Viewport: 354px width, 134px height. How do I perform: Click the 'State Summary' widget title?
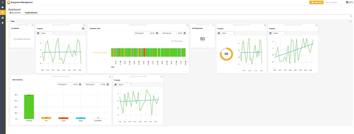click(x=17, y=80)
